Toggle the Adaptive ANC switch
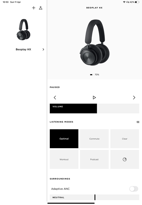142x205 pixels. click(x=134, y=189)
